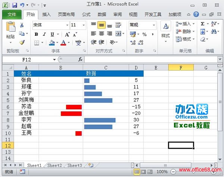Apply percent style format
This screenshot has width=224, height=177.
coord(144,34)
